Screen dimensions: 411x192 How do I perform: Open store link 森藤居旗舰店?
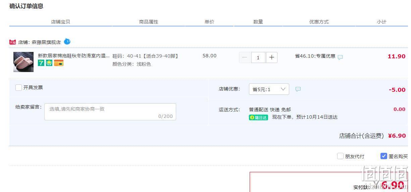point(46,42)
